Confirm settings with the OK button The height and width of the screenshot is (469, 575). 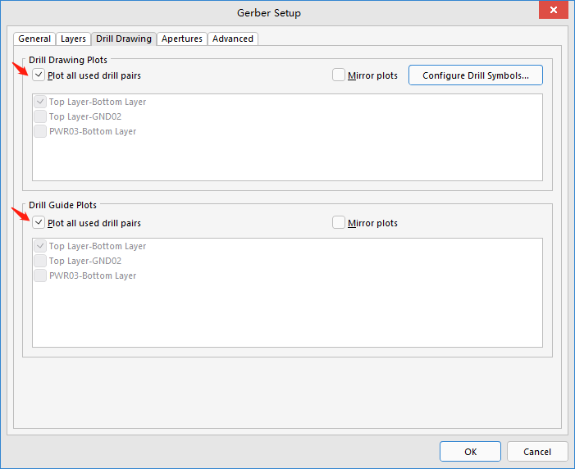[x=470, y=452]
